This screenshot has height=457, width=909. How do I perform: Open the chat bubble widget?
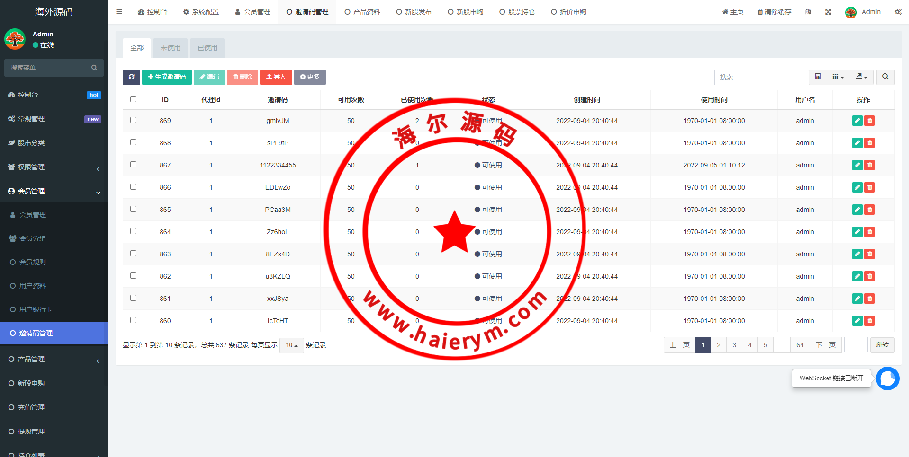point(887,378)
